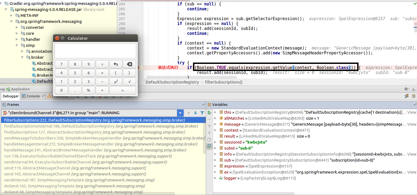
Task: Expand the 'expression' variable node
Action: tap(216, 166)
